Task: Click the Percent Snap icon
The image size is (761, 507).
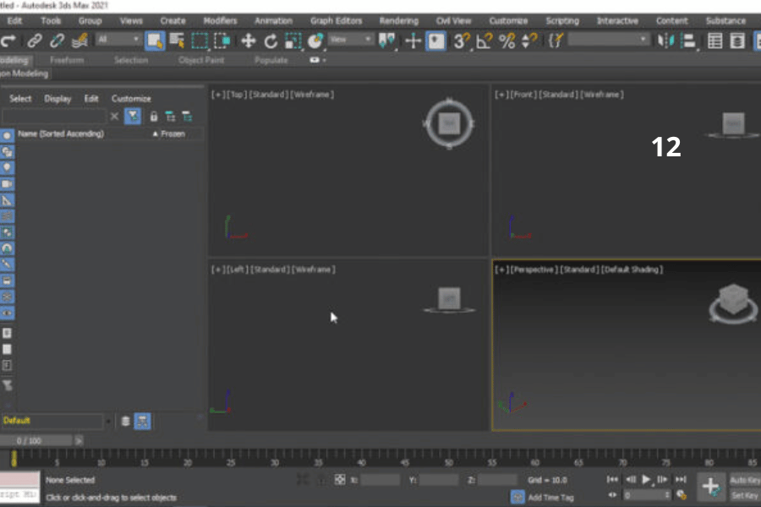Action: 507,41
